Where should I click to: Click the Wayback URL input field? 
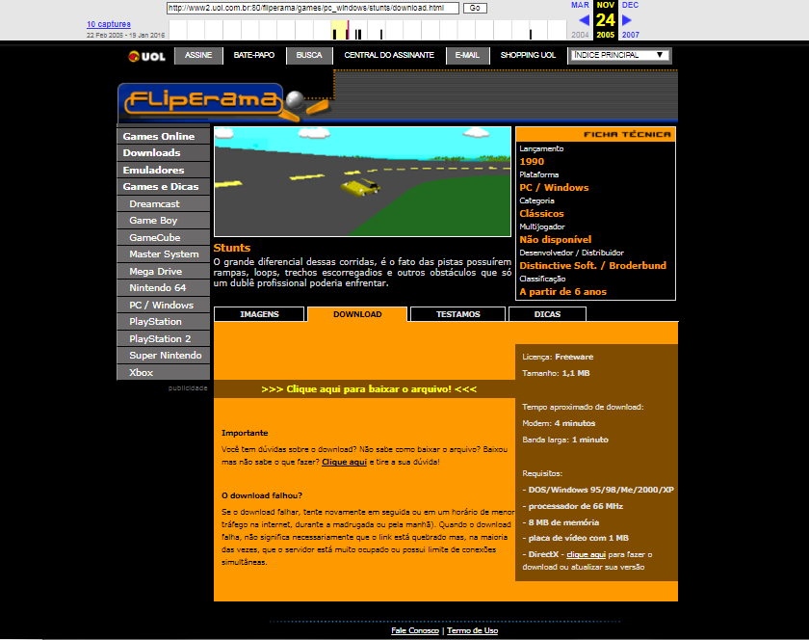coord(313,8)
